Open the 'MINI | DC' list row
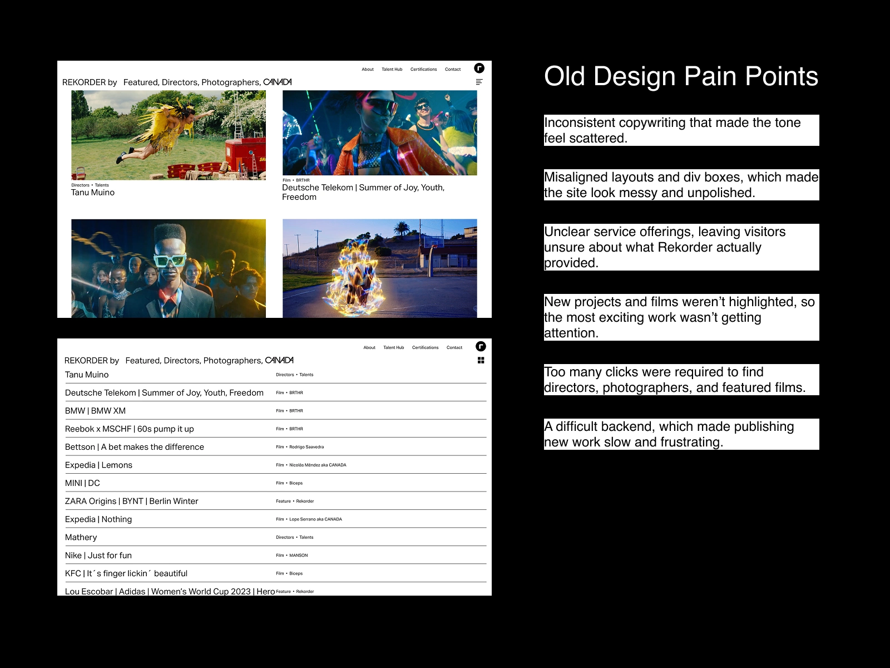Image resolution: width=890 pixels, height=668 pixels. [275, 483]
